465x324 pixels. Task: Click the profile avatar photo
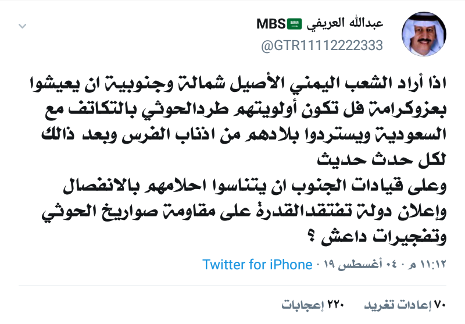pos(424,35)
